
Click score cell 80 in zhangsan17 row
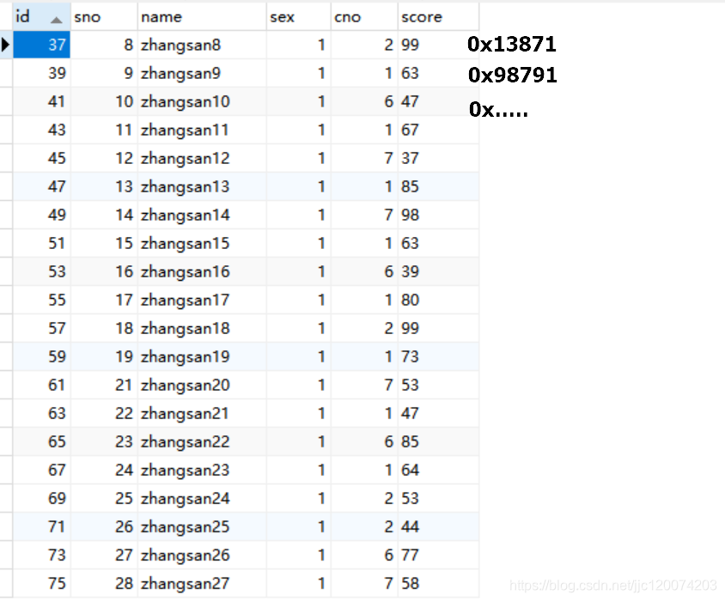point(438,300)
